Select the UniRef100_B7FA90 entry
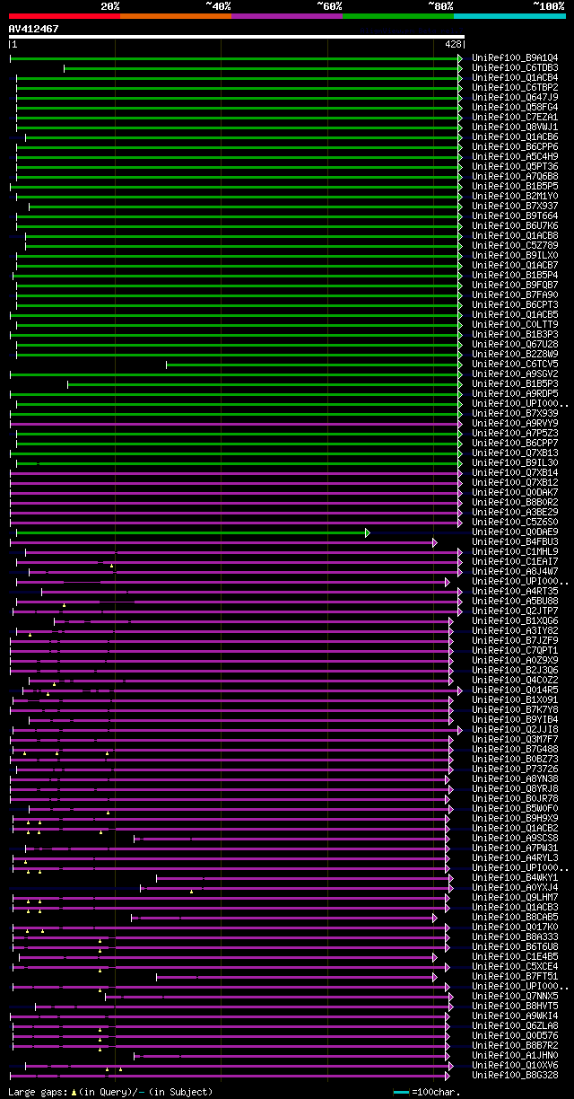 point(515,295)
